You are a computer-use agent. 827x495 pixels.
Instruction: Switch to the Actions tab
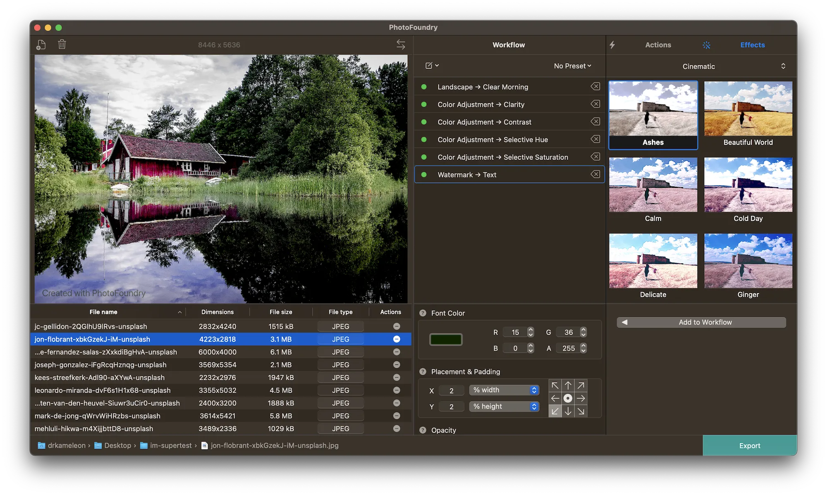tap(658, 45)
